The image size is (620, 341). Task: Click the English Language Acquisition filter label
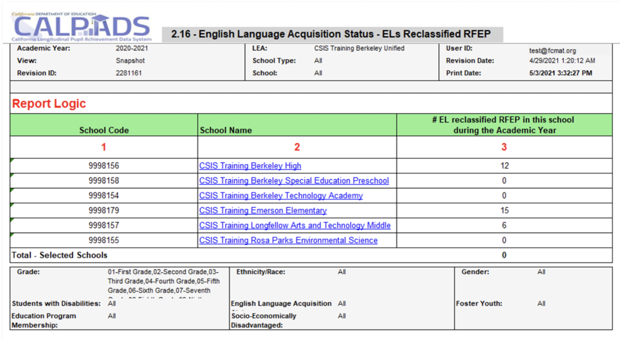click(x=281, y=303)
